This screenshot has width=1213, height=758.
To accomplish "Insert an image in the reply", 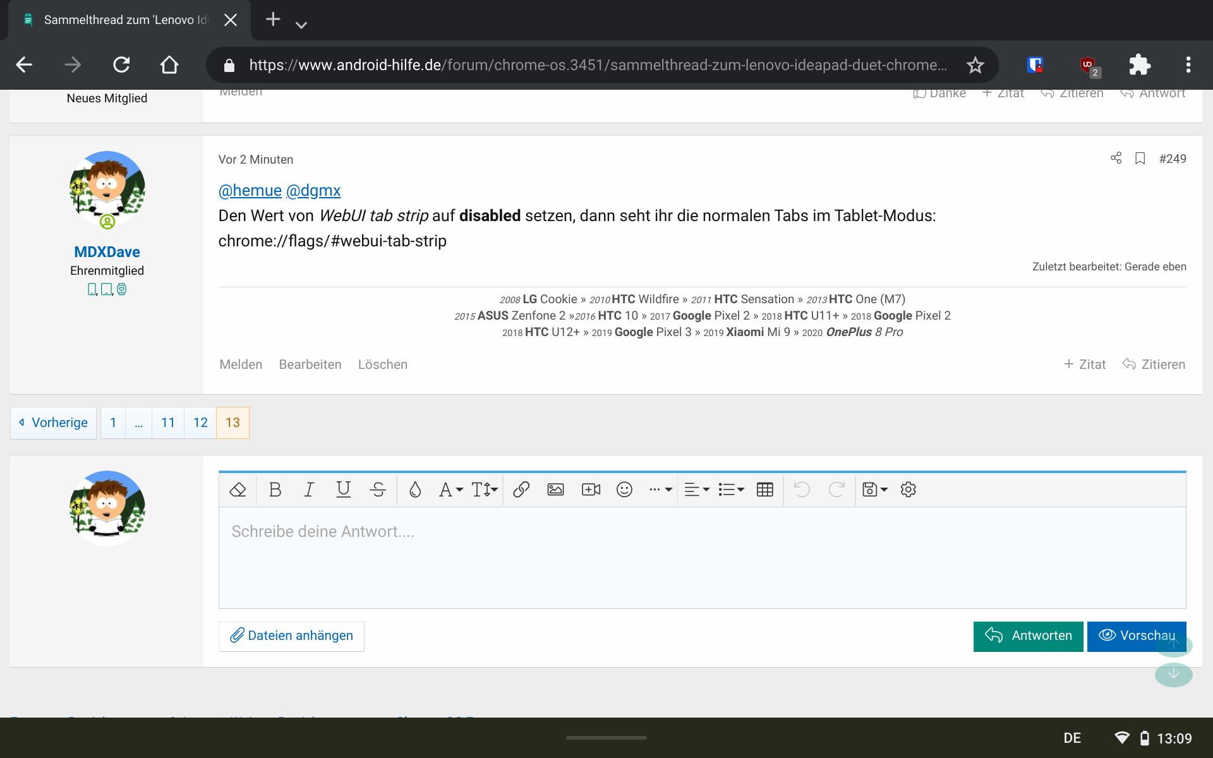I will pos(555,490).
